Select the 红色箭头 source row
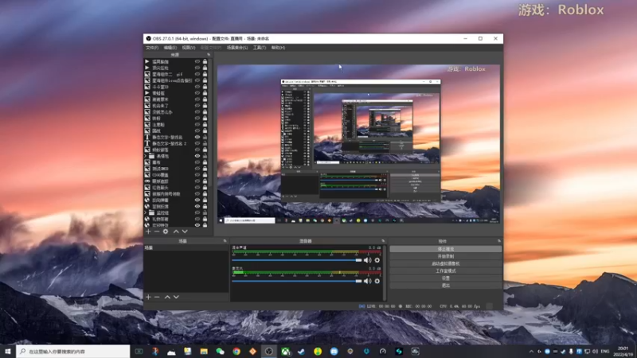The height and width of the screenshot is (358, 637). [x=176, y=188]
